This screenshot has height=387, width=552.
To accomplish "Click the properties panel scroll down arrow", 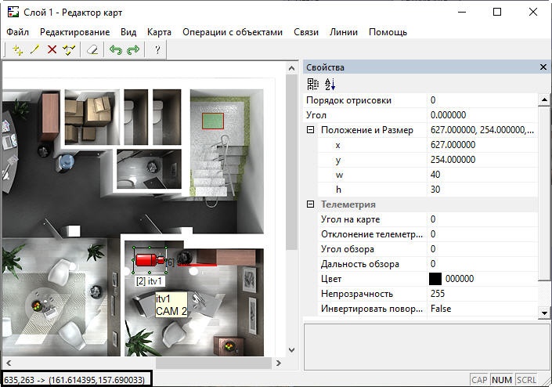I will [x=545, y=313].
